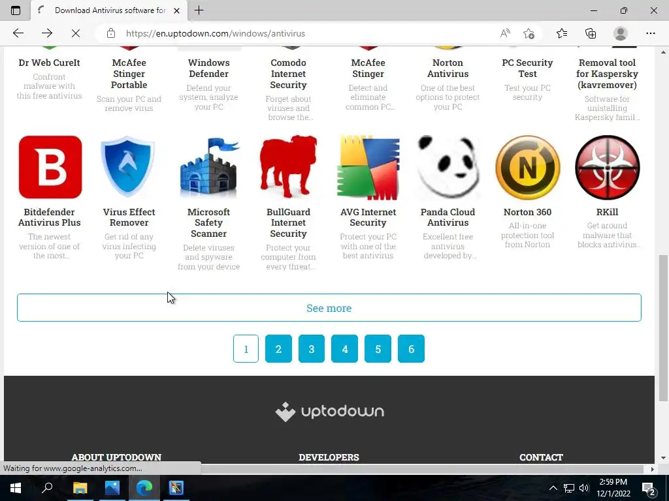Open taskbar search
Image resolution: width=669 pixels, height=501 pixels.
point(47,487)
